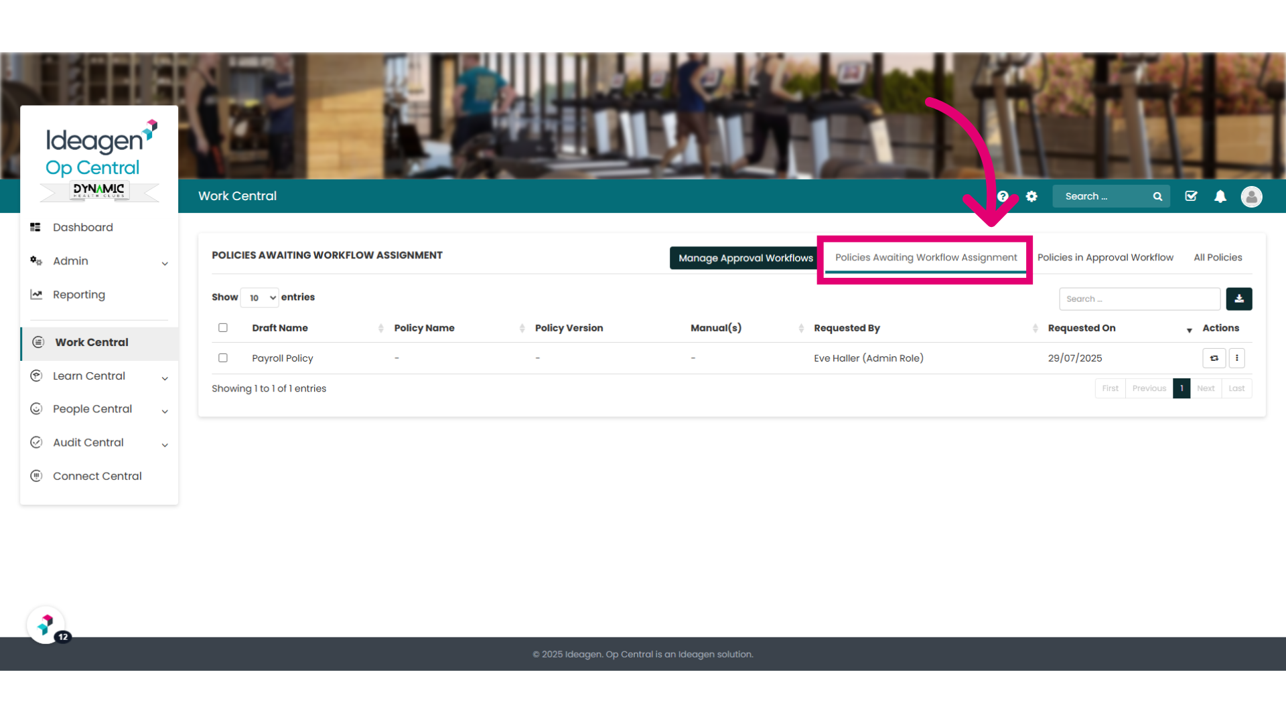Click the reassign workflow icon for Payroll Policy
This screenshot has height=723, width=1286.
[x=1214, y=358]
